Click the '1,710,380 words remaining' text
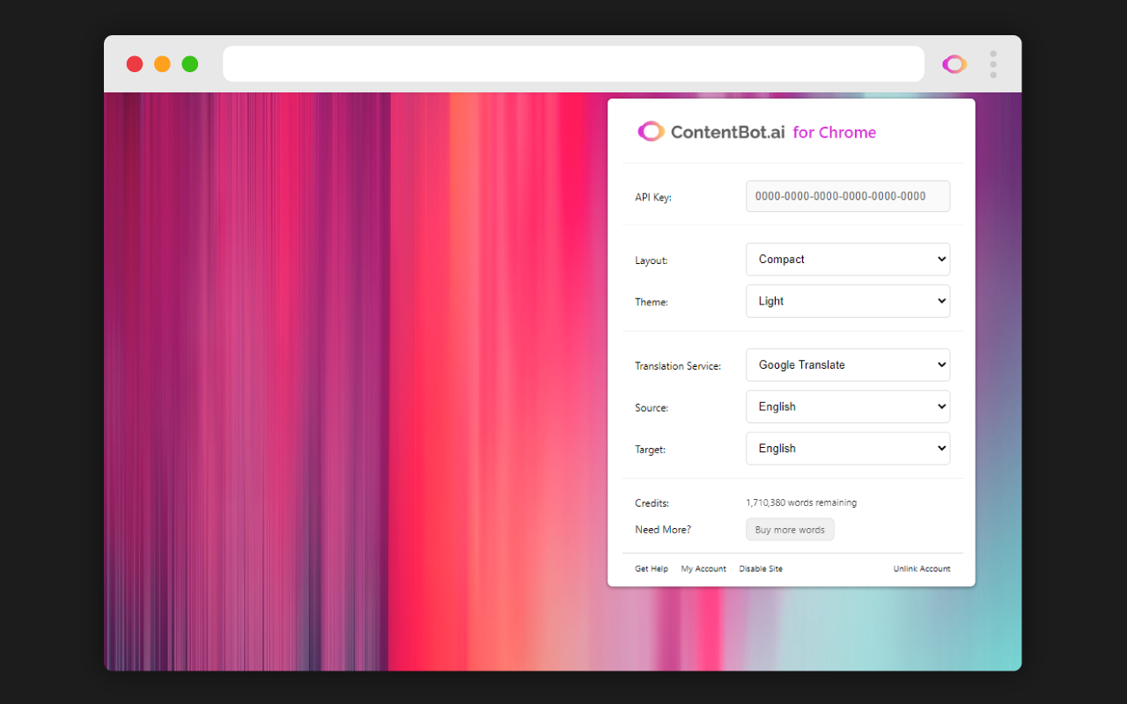The image size is (1127, 704). [x=801, y=503]
